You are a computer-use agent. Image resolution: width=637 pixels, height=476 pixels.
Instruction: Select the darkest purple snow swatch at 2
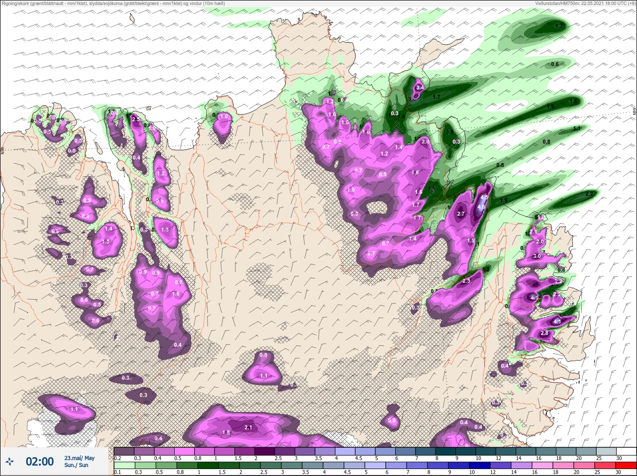(x=266, y=451)
